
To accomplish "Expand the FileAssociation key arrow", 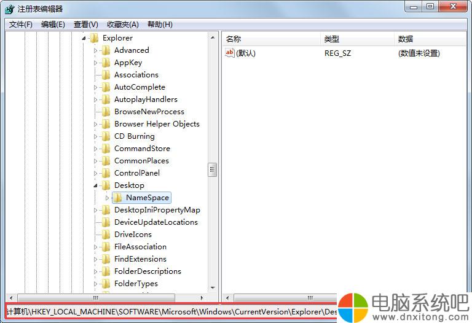I will [x=95, y=247].
